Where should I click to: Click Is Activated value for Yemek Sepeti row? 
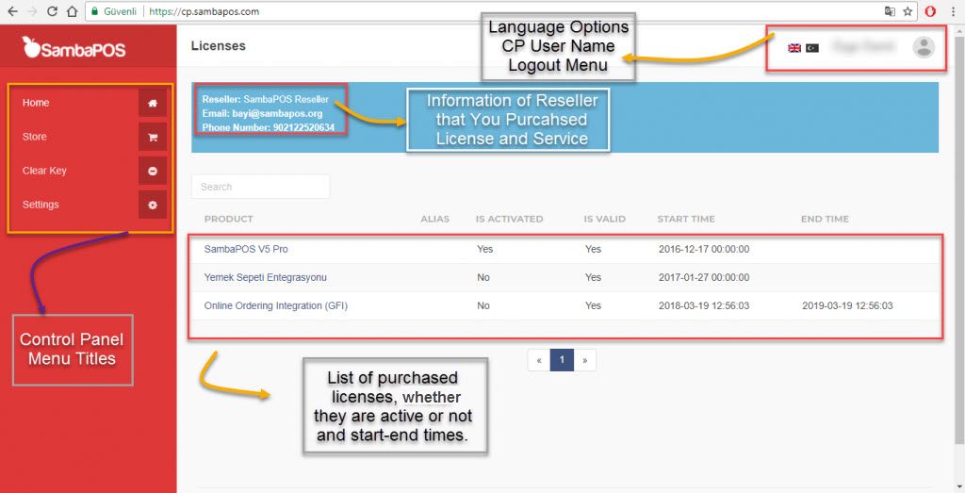483,277
